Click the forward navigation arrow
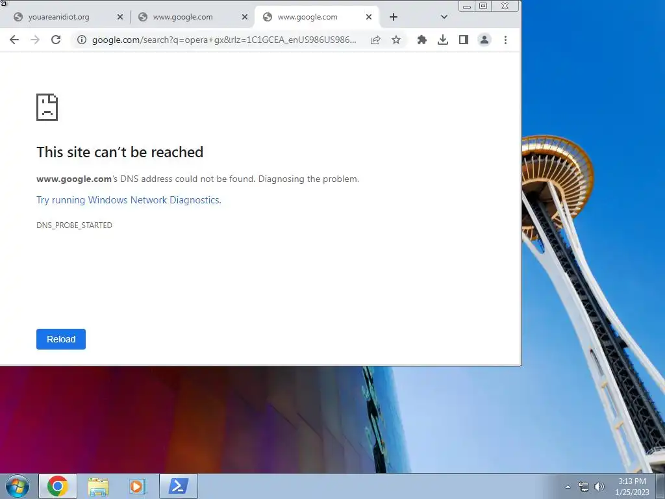The height and width of the screenshot is (499, 665). point(35,40)
